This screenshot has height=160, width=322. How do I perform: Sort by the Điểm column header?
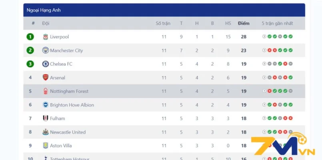244,23
